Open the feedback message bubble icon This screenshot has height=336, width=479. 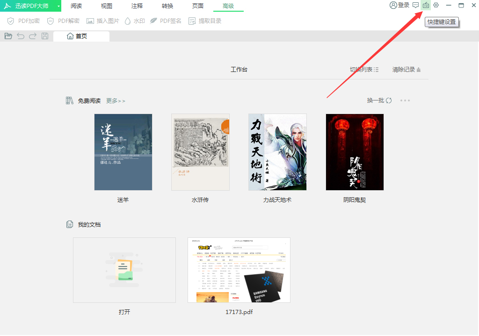pos(415,6)
